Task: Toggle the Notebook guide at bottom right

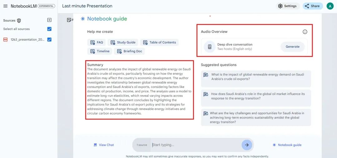Action: pos(287,145)
